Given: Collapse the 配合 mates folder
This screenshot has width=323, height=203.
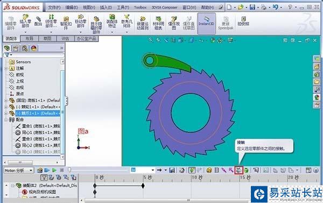Looking at the screenshot, I should coord(6,120).
